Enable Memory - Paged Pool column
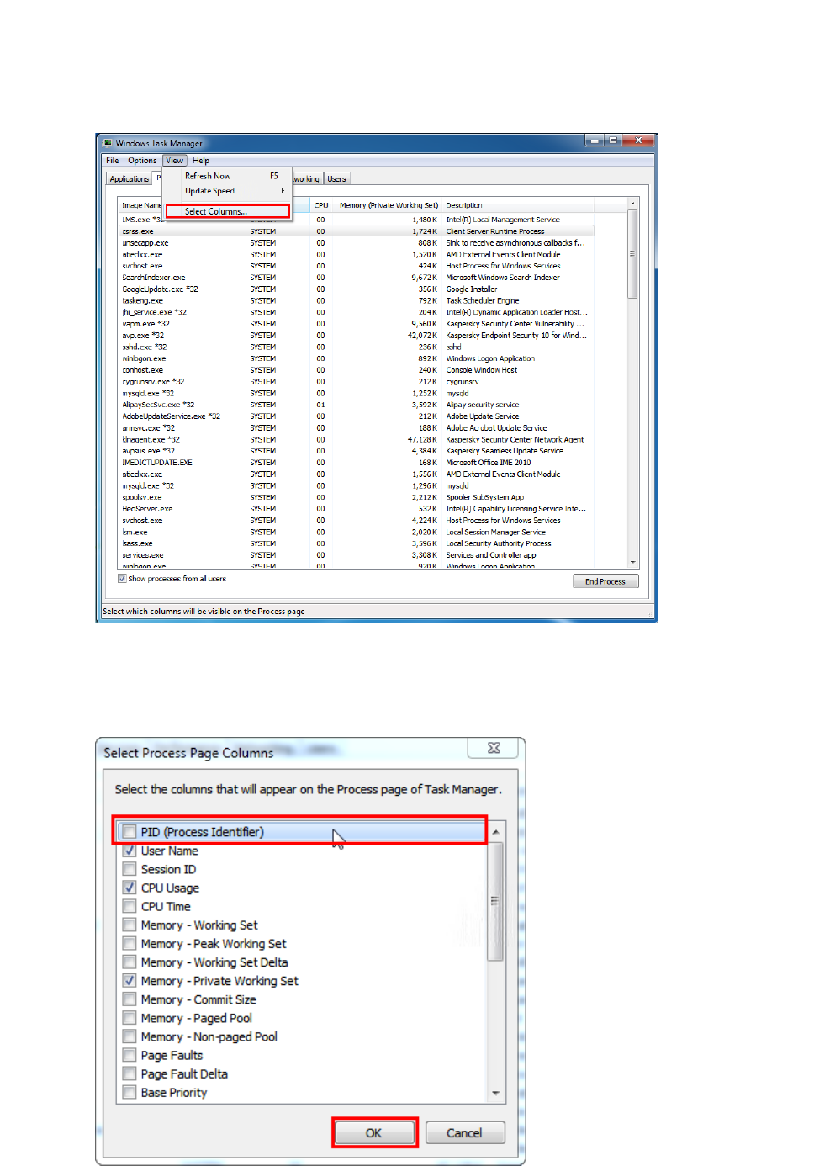This screenshot has width=830, height=1166. click(x=130, y=1018)
